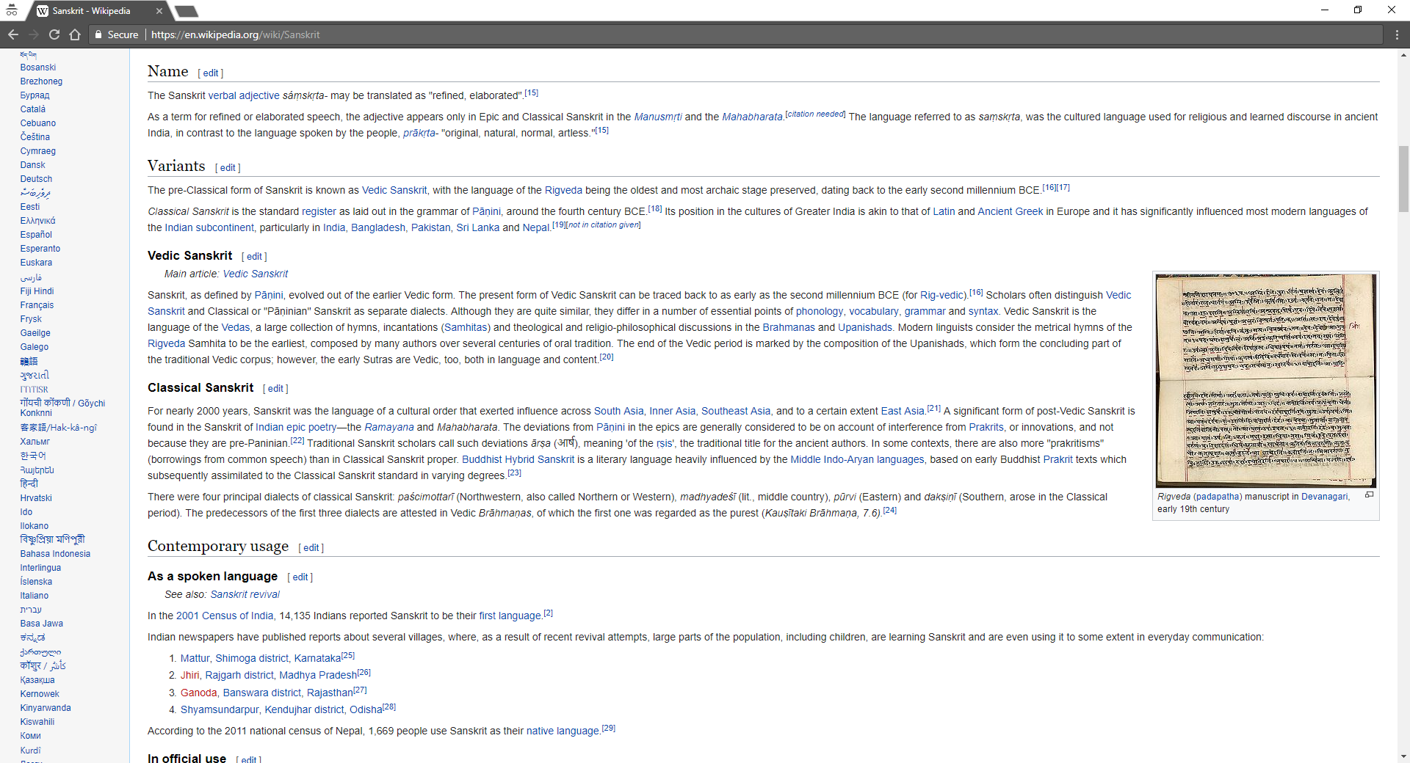Open the Basa Jawa language version

pyautogui.click(x=42, y=624)
